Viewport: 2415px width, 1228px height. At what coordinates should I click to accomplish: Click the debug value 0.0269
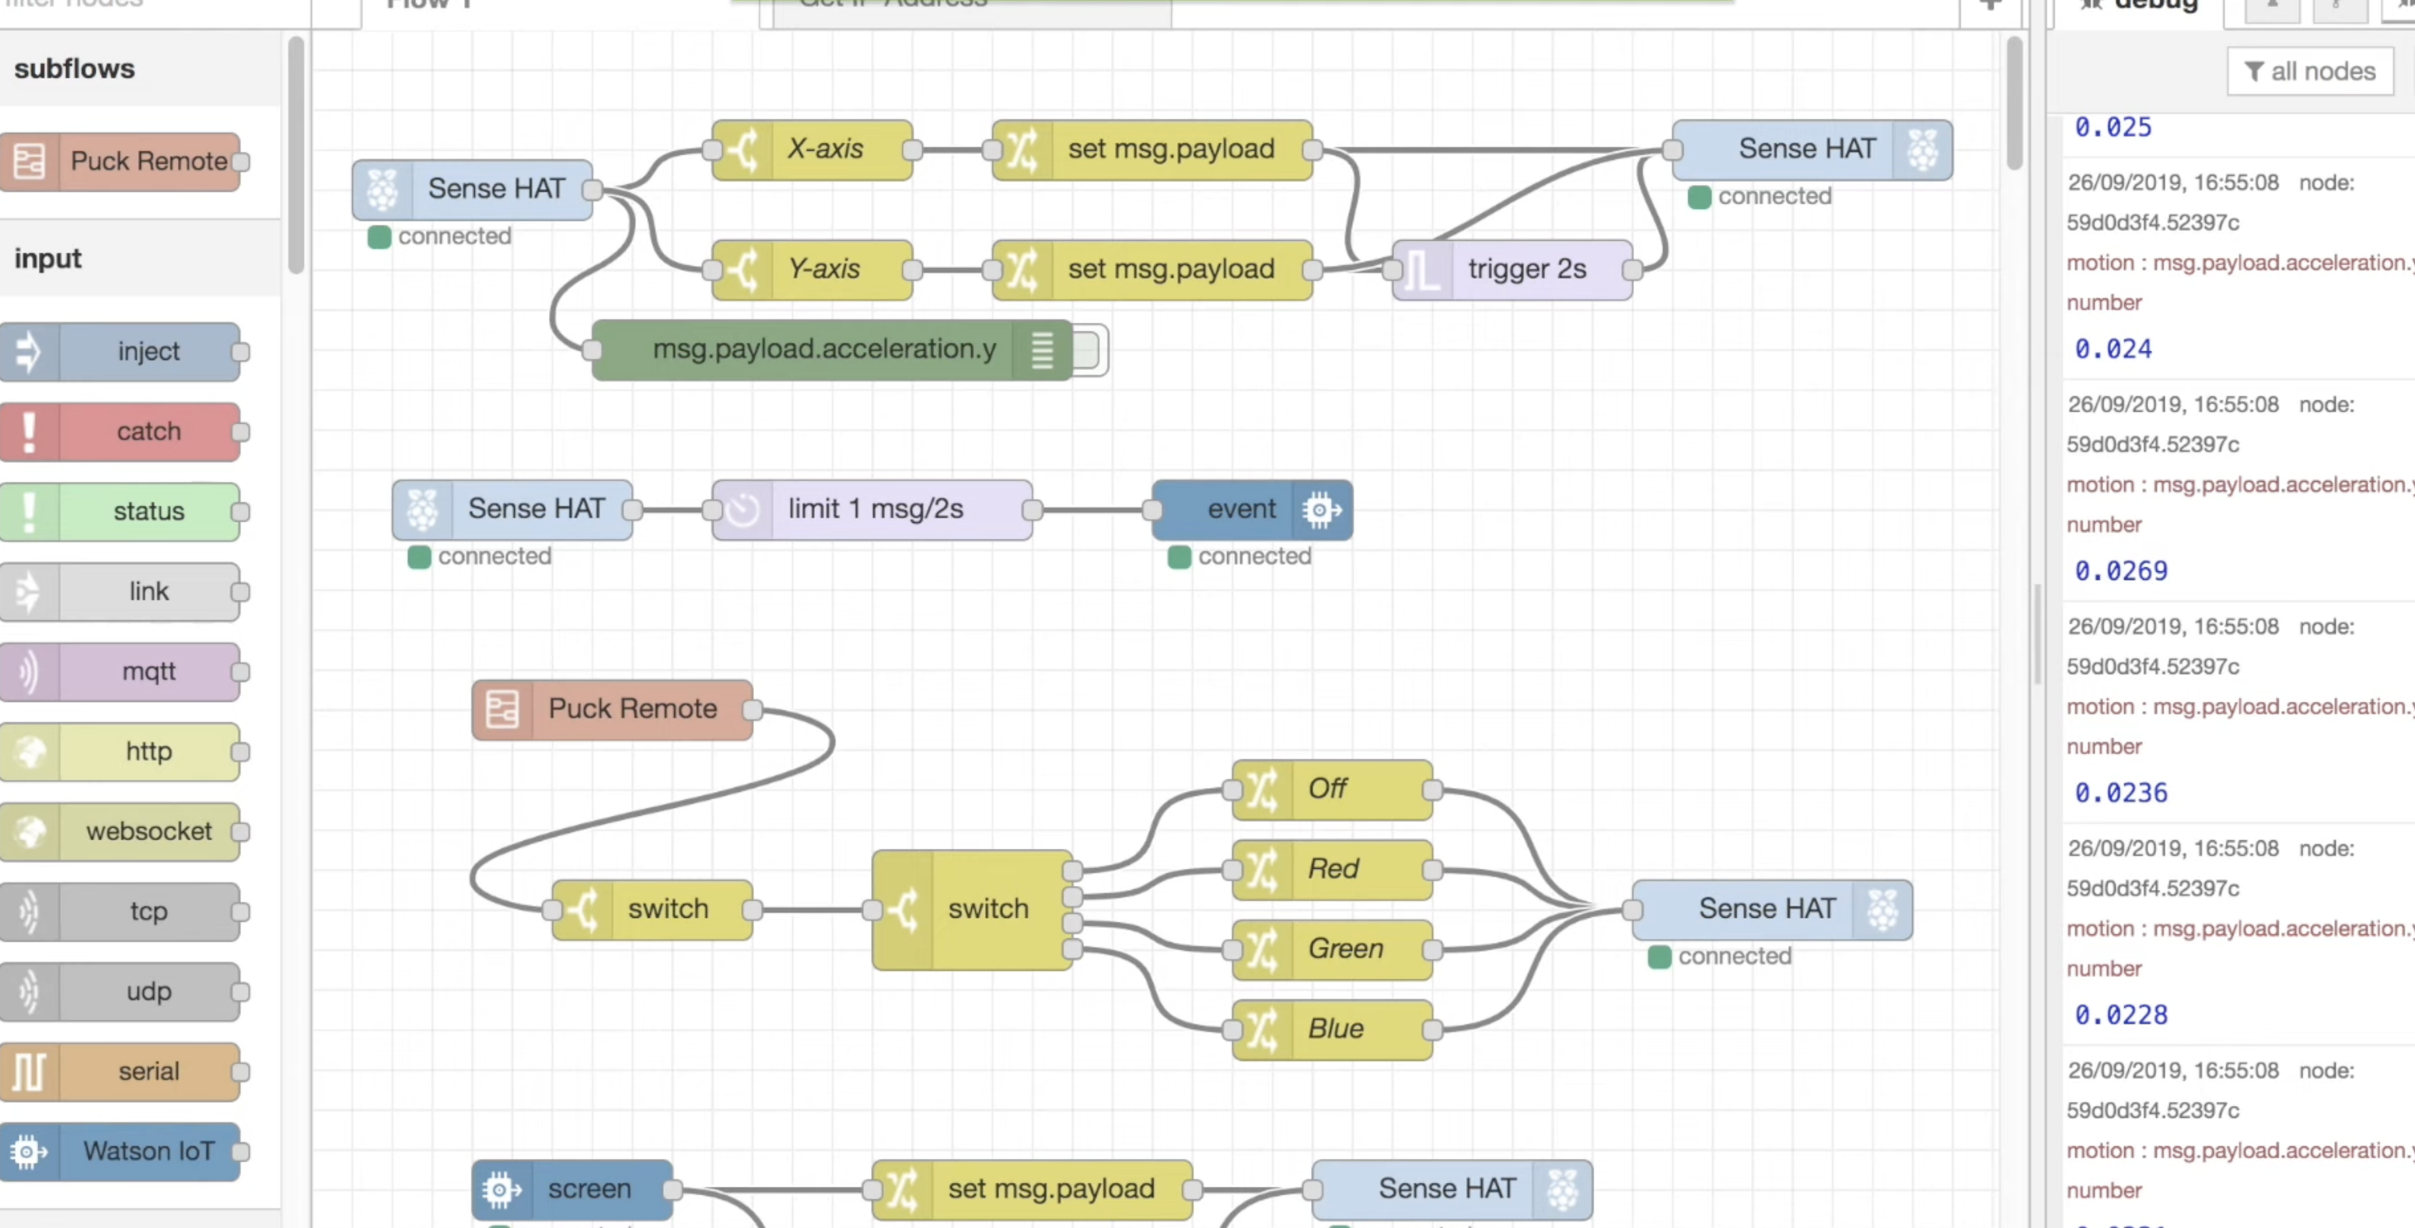(x=2120, y=571)
